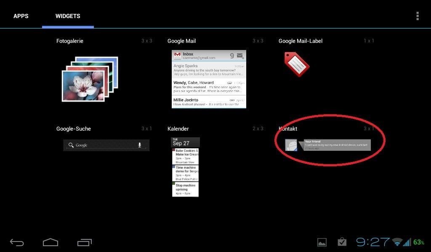
Task: Click the Fotogalerie widget label
Action: click(x=70, y=41)
